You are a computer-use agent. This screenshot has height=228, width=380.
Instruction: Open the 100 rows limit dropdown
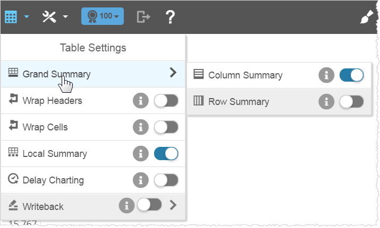102,16
